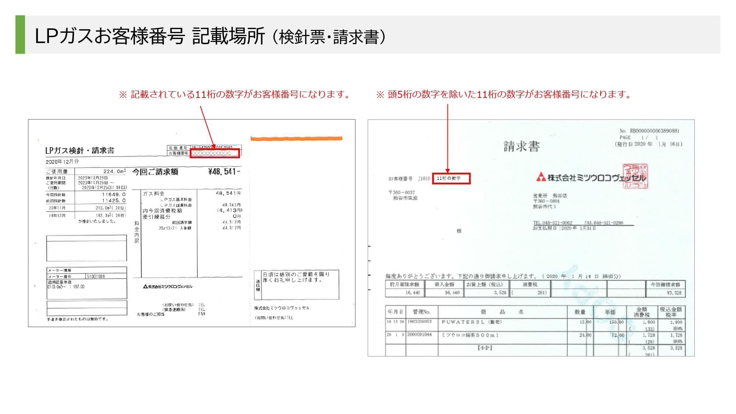Click the product row "ミツウロコ緑茶500ml"
736x414 pixels.
[x=470, y=335]
